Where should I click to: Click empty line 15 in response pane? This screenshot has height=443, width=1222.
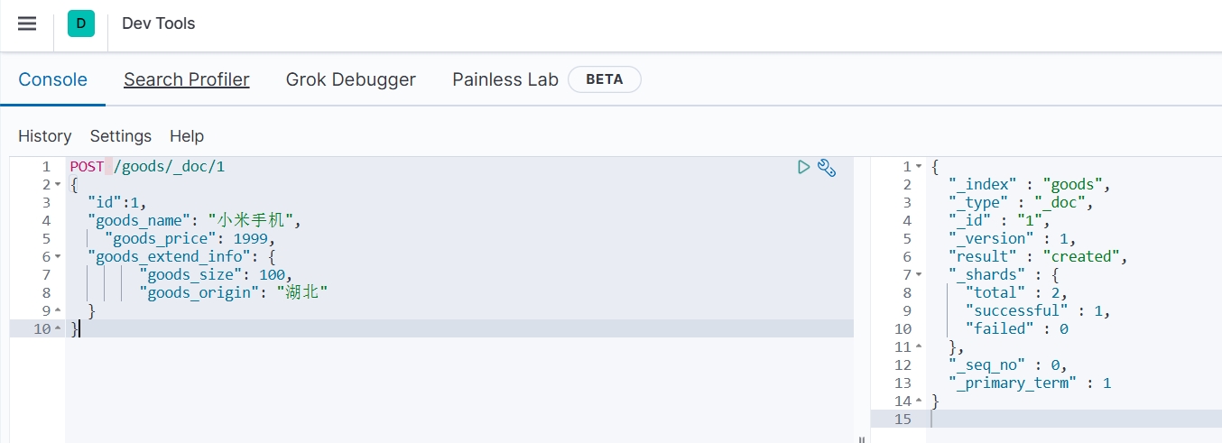point(1065,420)
